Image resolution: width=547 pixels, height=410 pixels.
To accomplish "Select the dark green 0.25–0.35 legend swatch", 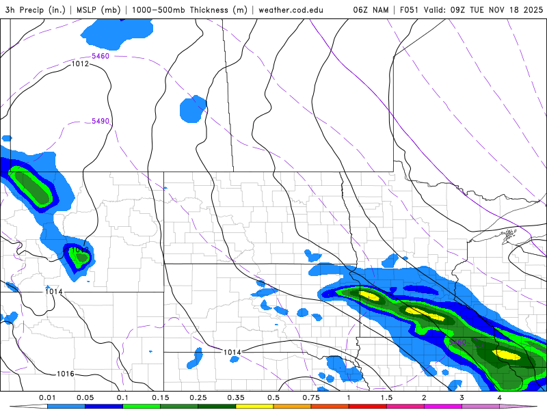I will click(x=217, y=406).
